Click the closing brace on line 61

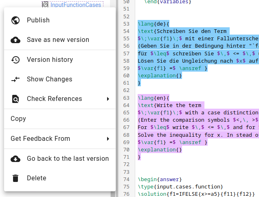click(139, 83)
